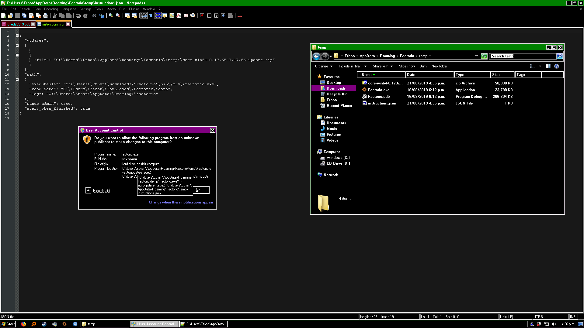Toggle Synchronize Horizontal Scrolling icon

pyautogui.click(x=134, y=15)
